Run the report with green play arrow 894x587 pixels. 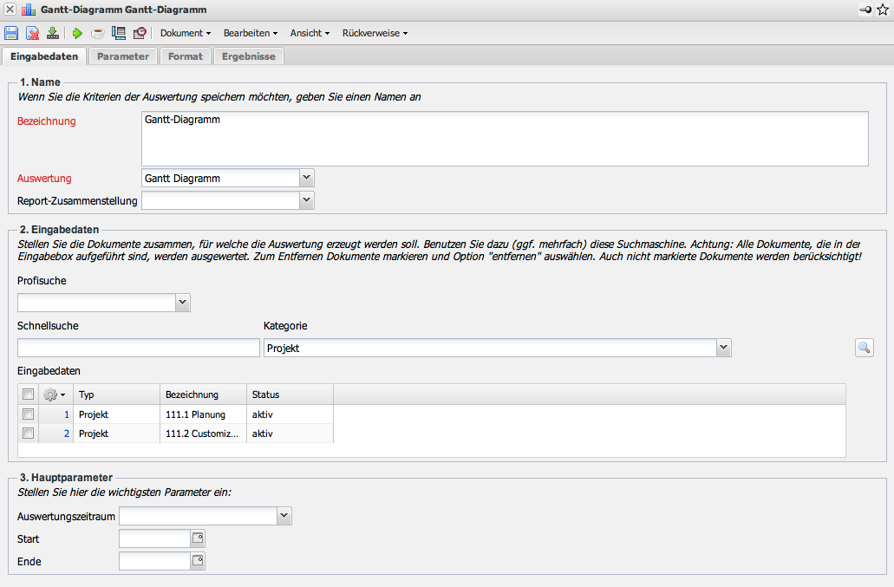tap(77, 33)
